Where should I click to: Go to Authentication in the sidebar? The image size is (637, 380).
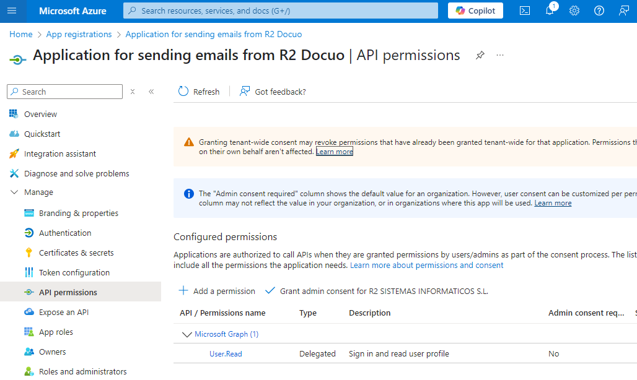65,233
